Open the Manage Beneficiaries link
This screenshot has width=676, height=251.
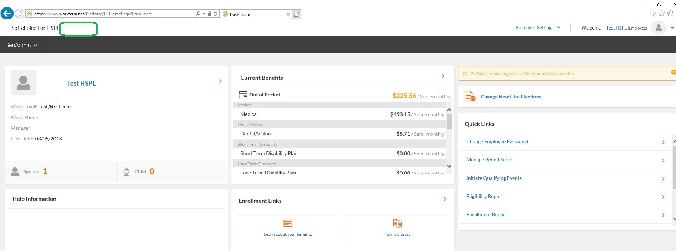tap(490, 160)
